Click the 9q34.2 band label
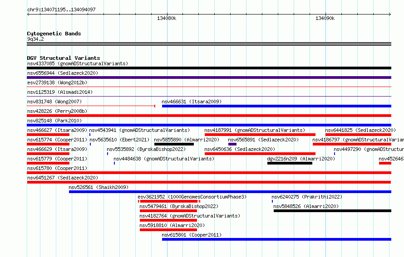This screenshot has width=404, height=257. 35,39
